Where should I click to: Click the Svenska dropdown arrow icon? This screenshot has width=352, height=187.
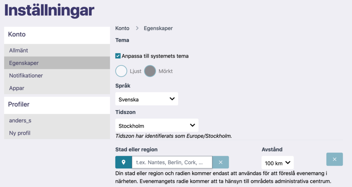tap(172, 99)
